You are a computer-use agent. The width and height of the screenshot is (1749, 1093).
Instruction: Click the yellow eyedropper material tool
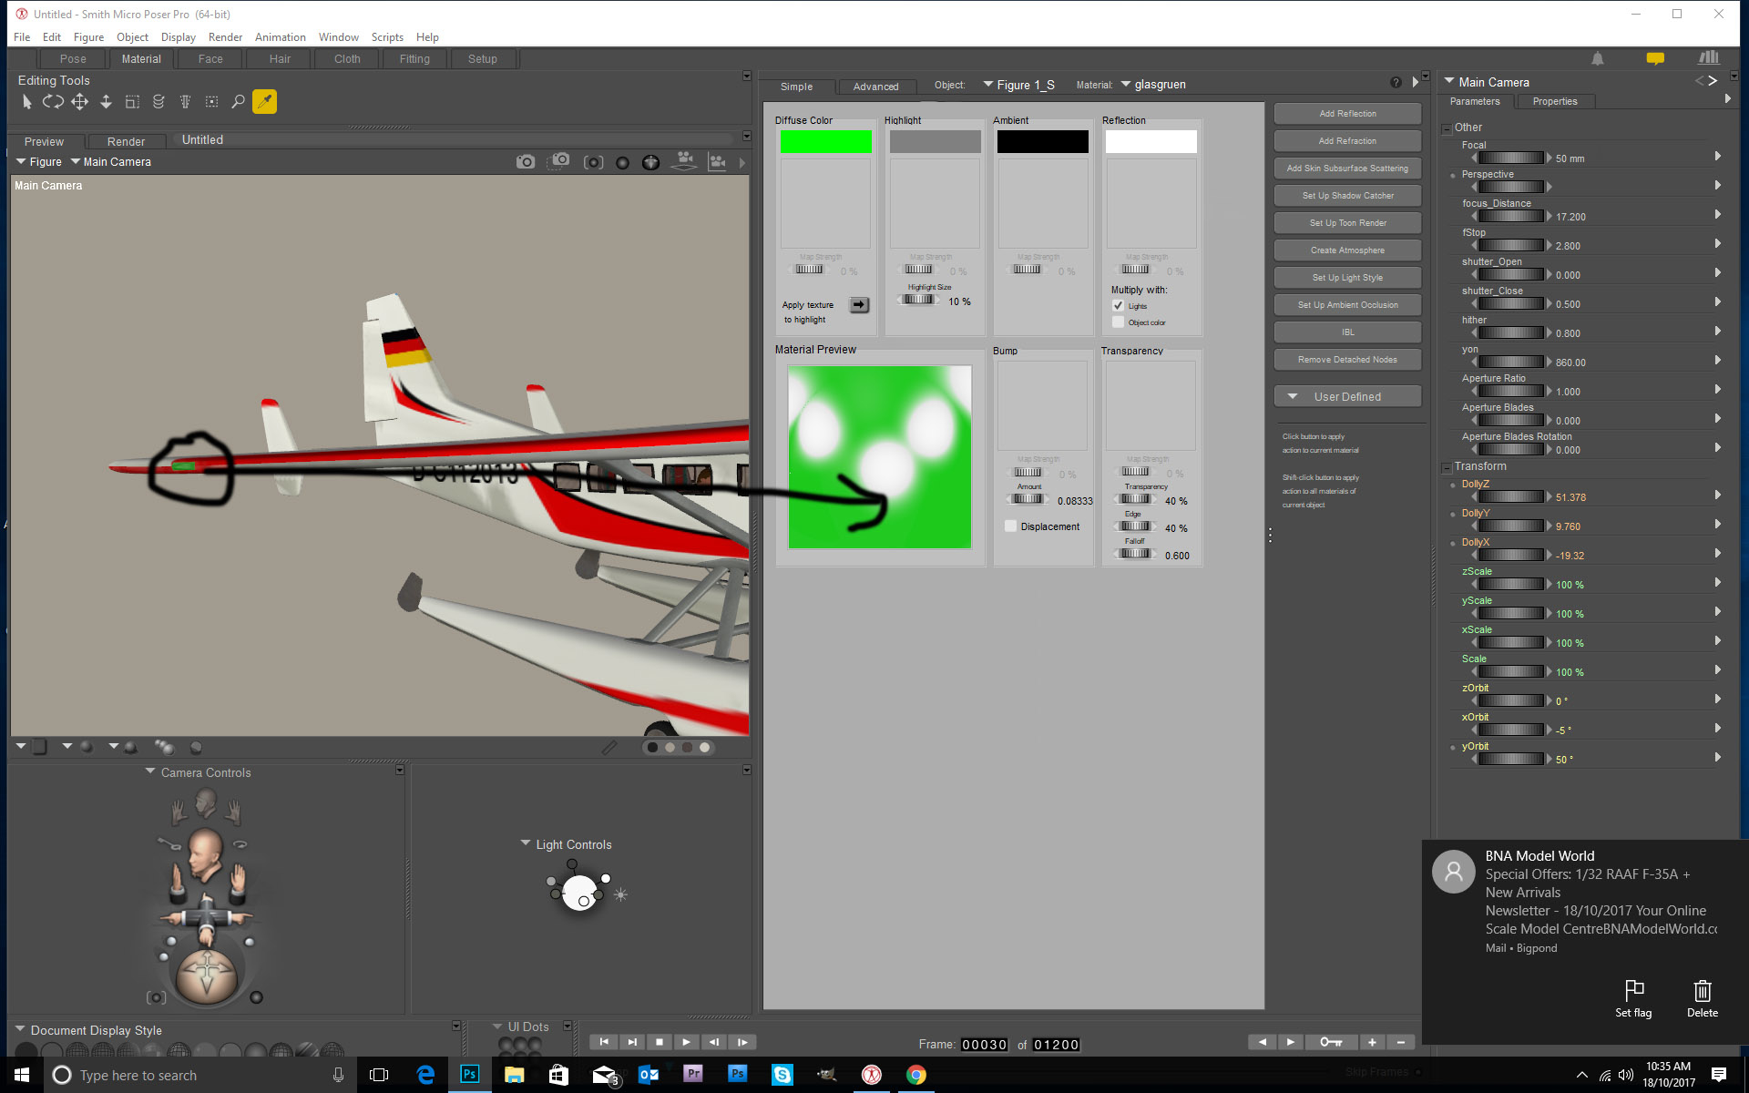click(x=264, y=102)
